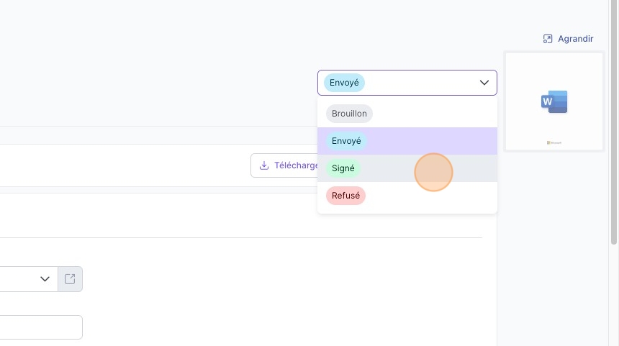Click the body of the lower-left select field
This screenshot has width=619, height=346.
tap(19, 279)
